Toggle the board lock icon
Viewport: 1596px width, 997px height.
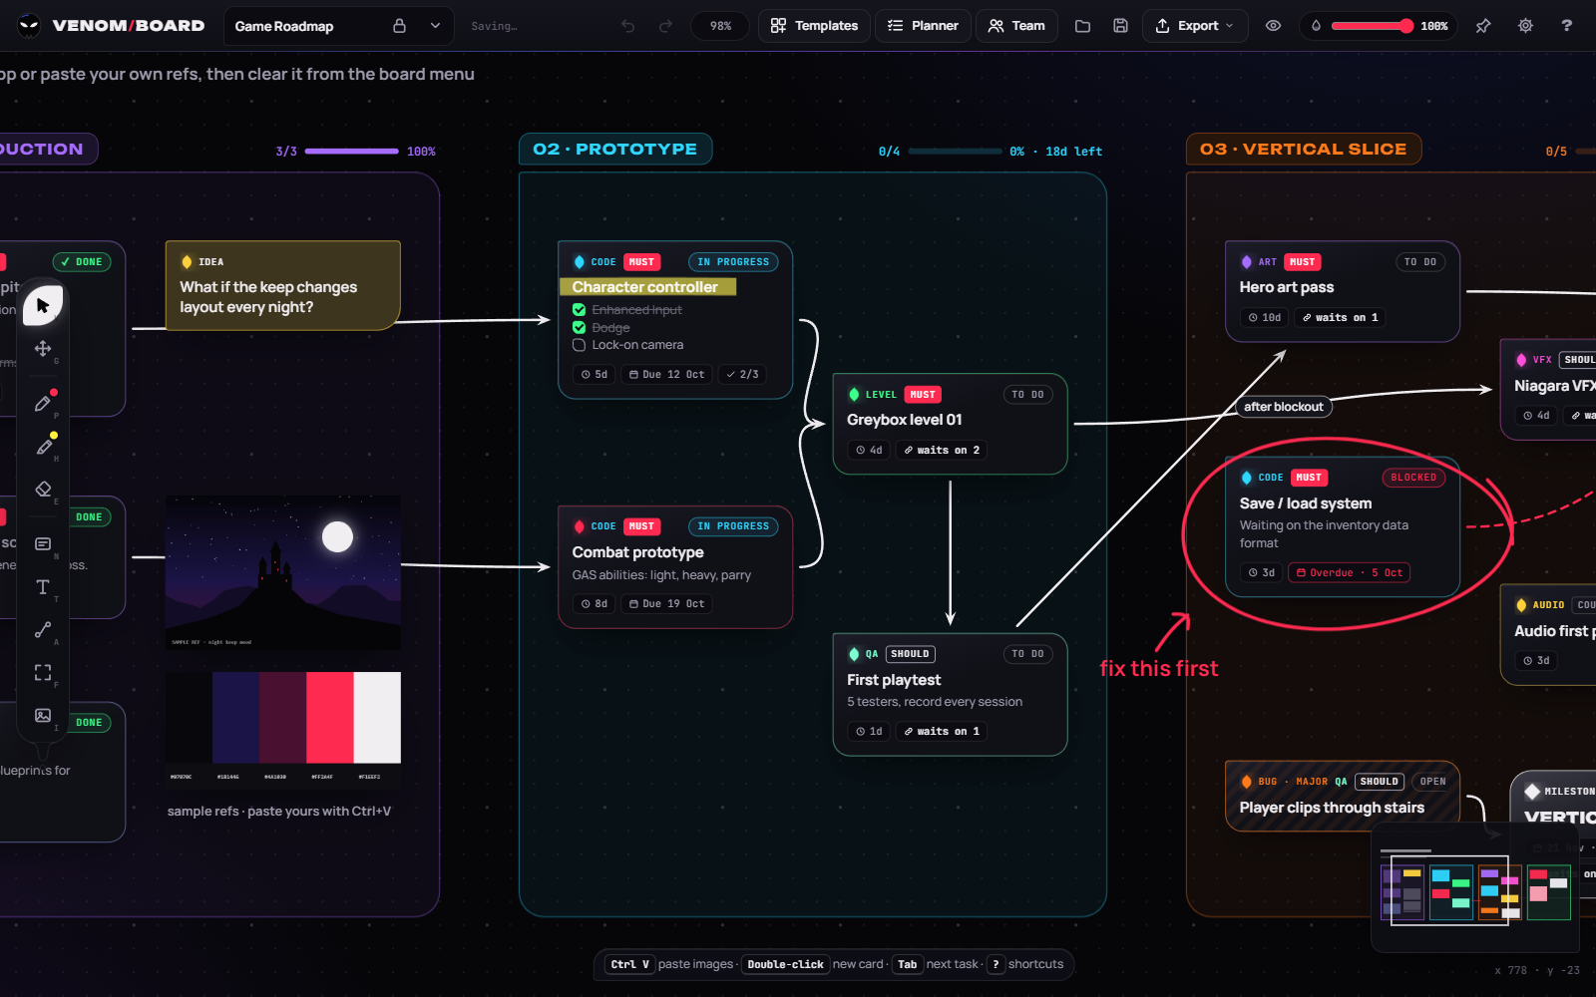pos(399,26)
